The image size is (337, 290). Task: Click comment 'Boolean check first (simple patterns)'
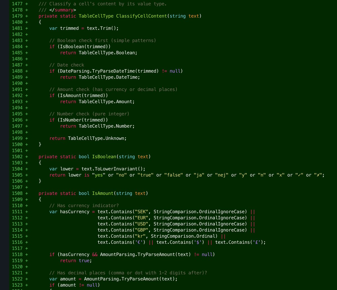[x=103, y=40]
